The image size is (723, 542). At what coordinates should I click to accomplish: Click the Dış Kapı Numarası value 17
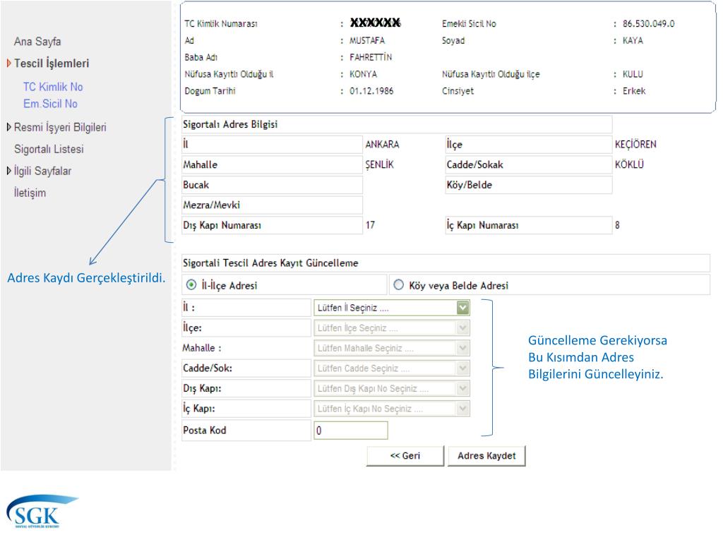pos(370,225)
